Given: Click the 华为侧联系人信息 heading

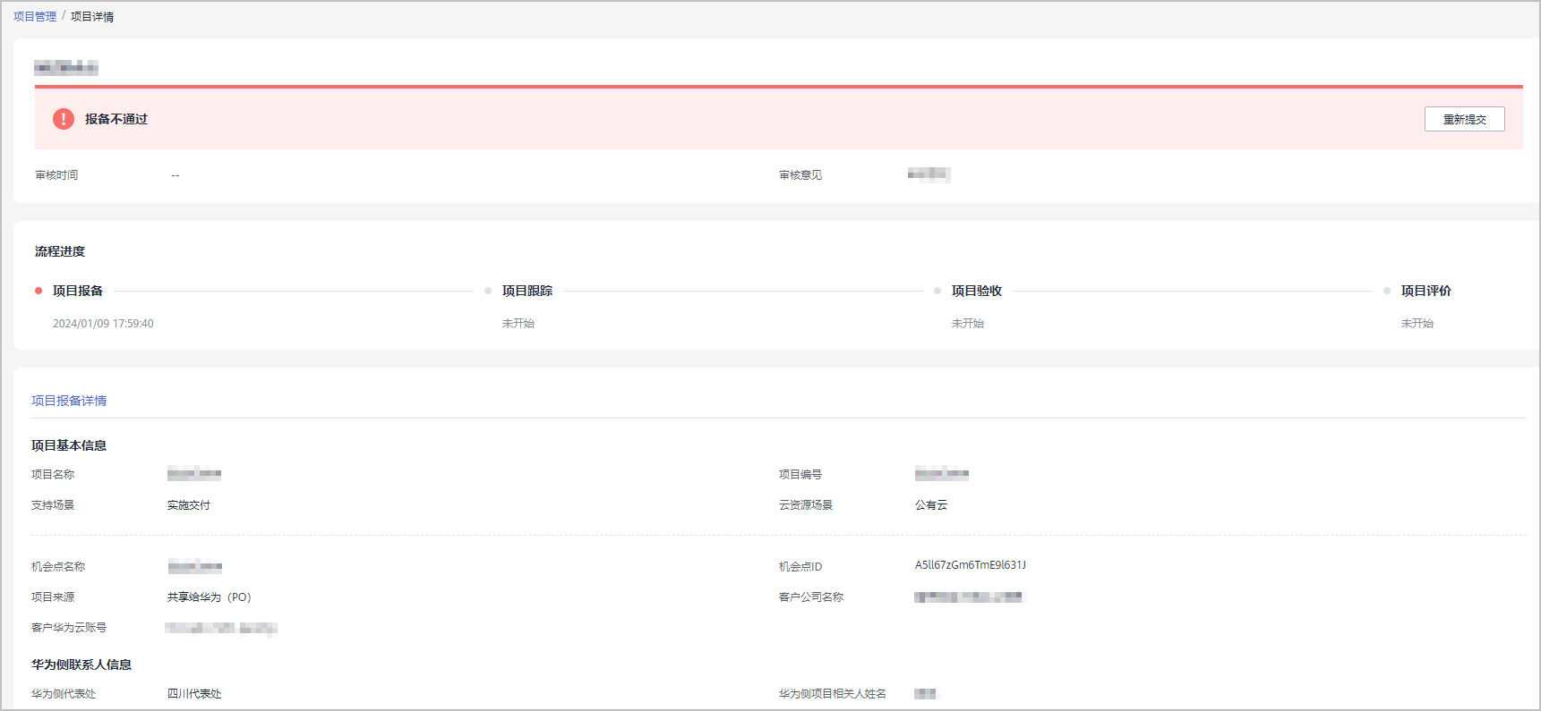Looking at the screenshot, I should (x=81, y=664).
